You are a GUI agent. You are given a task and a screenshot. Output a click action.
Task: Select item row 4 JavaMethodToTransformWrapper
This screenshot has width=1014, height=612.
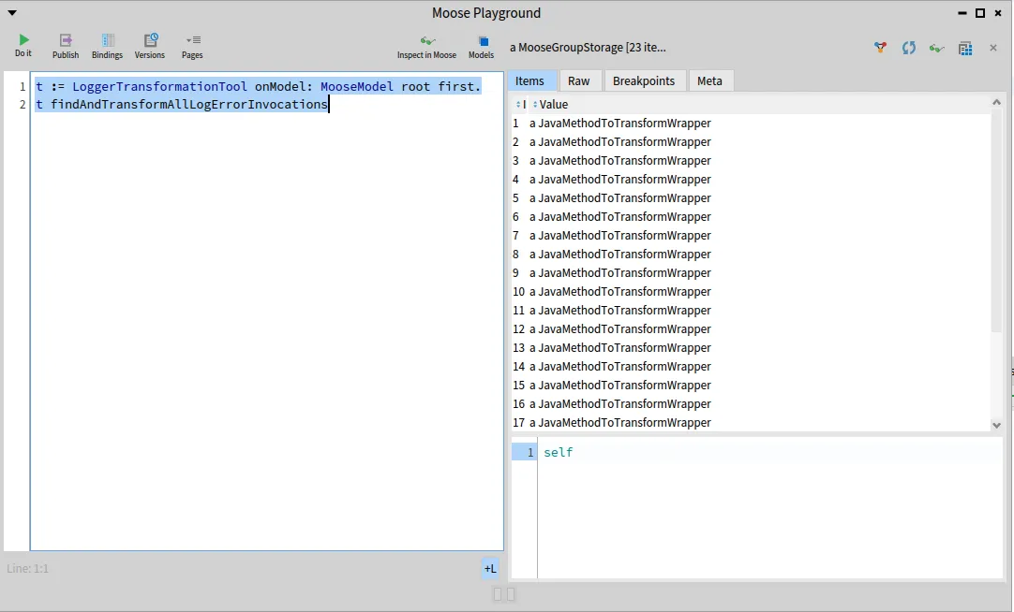pyautogui.click(x=751, y=180)
